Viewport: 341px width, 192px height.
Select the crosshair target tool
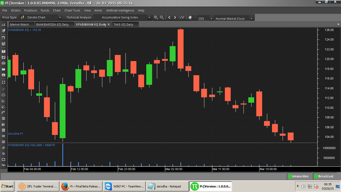point(3,82)
